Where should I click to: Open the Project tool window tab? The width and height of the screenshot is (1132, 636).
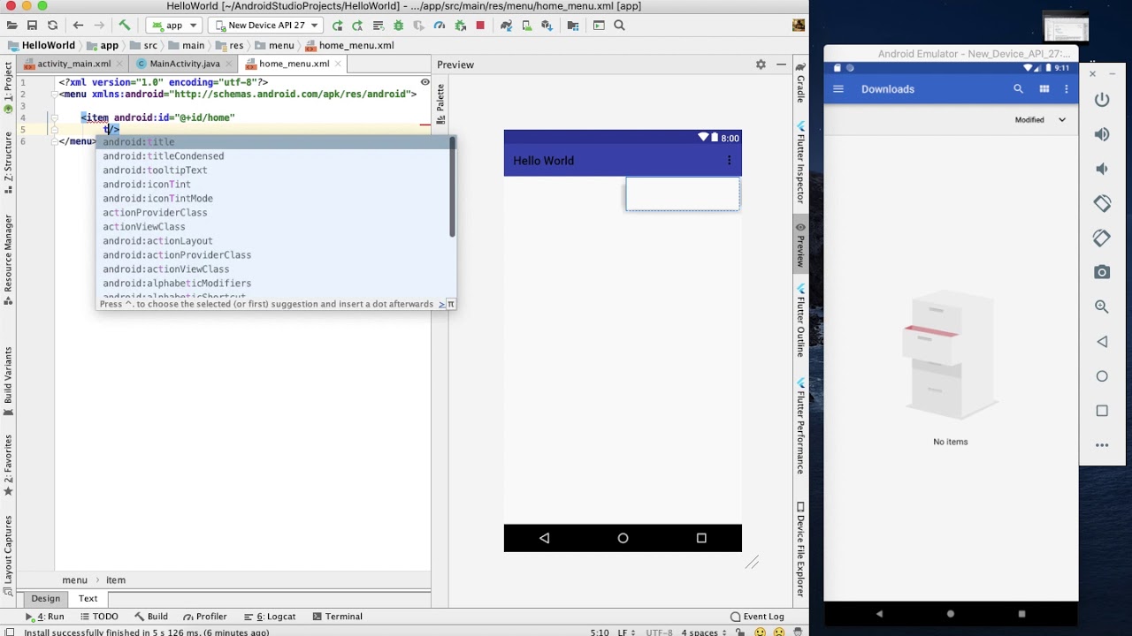(7, 86)
